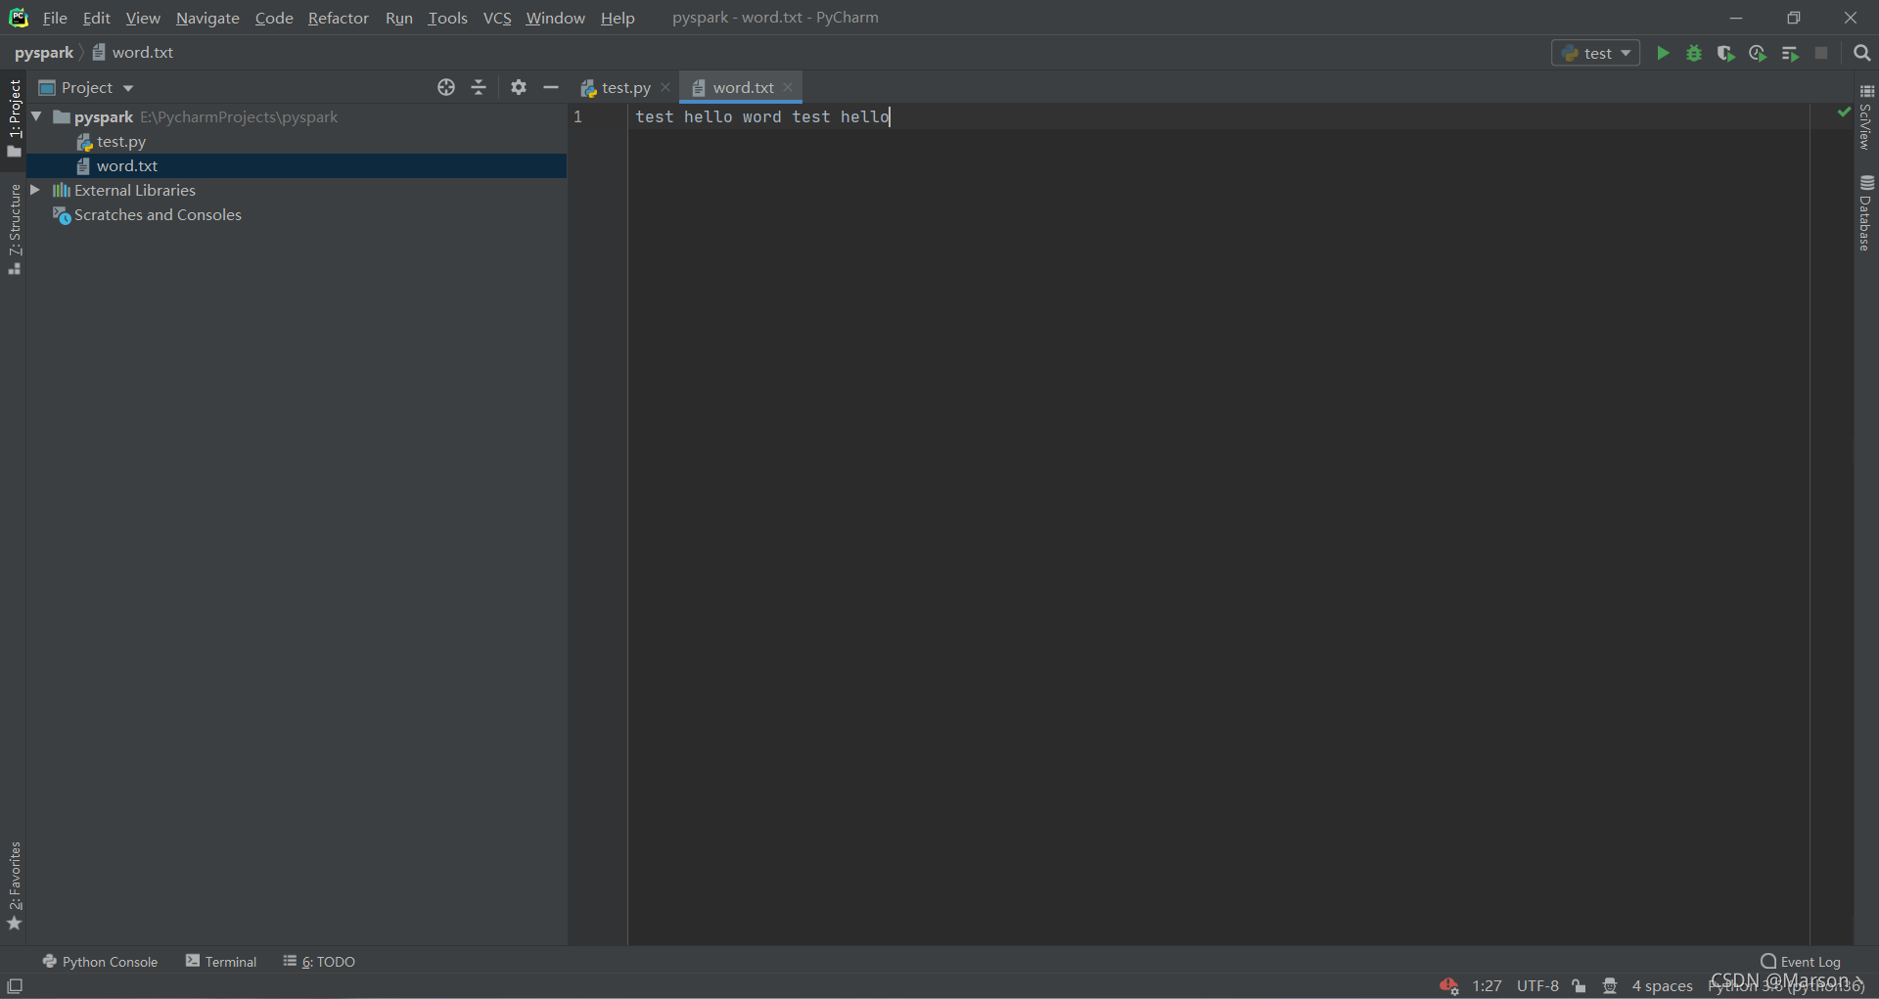
Task: Open the Tools menu
Action: (447, 18)
